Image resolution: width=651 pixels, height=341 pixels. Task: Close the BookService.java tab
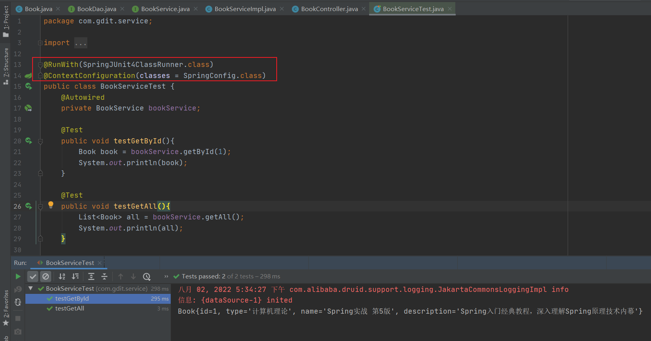coord(196,9)
